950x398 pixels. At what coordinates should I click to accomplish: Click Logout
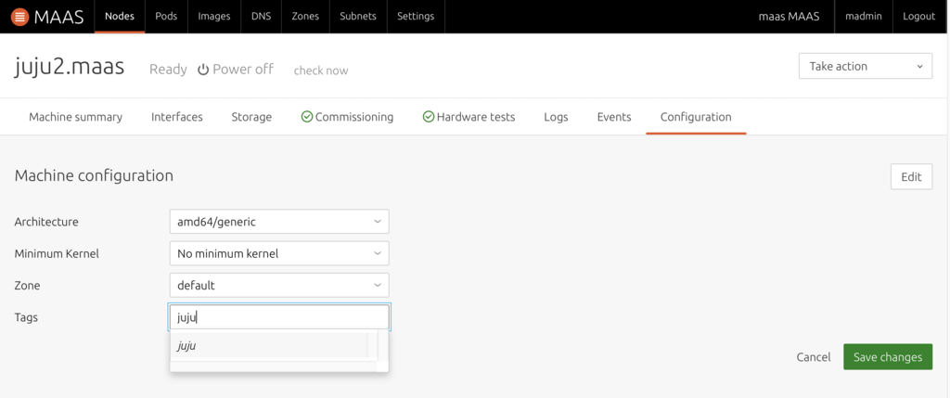click(x=918, y=17)
